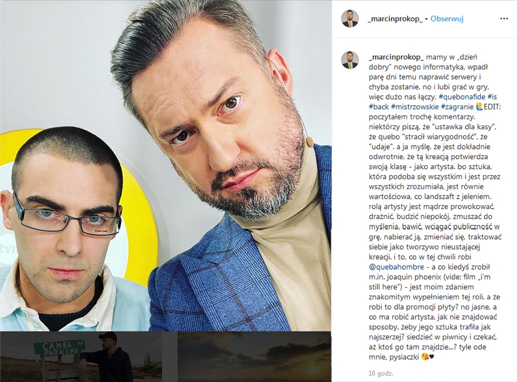This screenshot has height=382, width=517.
Task: Open the #zagranie hashtag
Action: coord(457,107)
